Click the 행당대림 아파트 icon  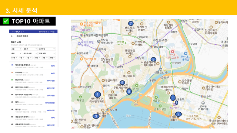coord(130,57)
